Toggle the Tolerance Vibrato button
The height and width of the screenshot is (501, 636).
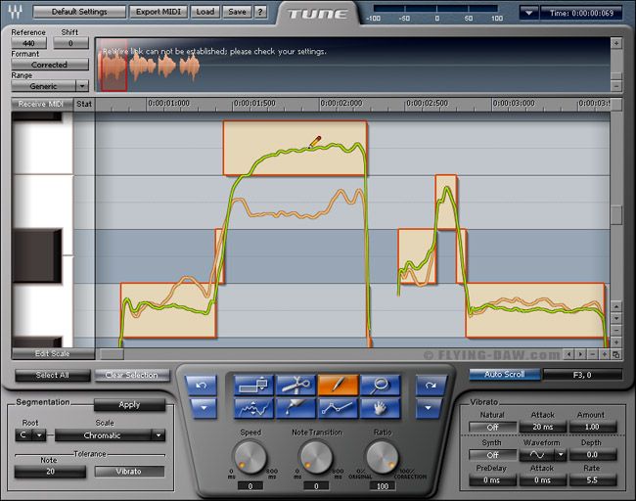pyautogui.click(x=129, y=472)
